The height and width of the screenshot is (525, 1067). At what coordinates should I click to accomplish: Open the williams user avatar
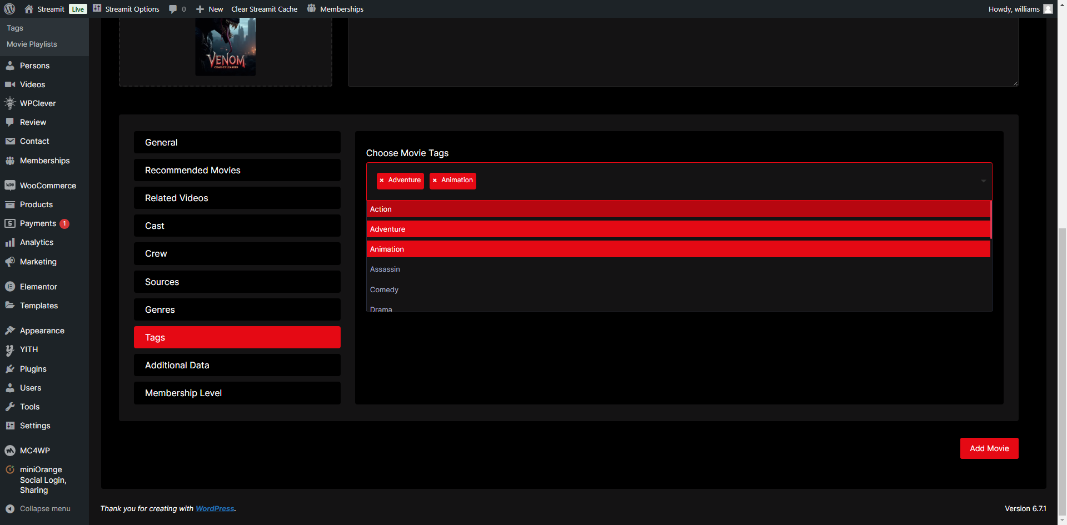[x=1048, y=9]
